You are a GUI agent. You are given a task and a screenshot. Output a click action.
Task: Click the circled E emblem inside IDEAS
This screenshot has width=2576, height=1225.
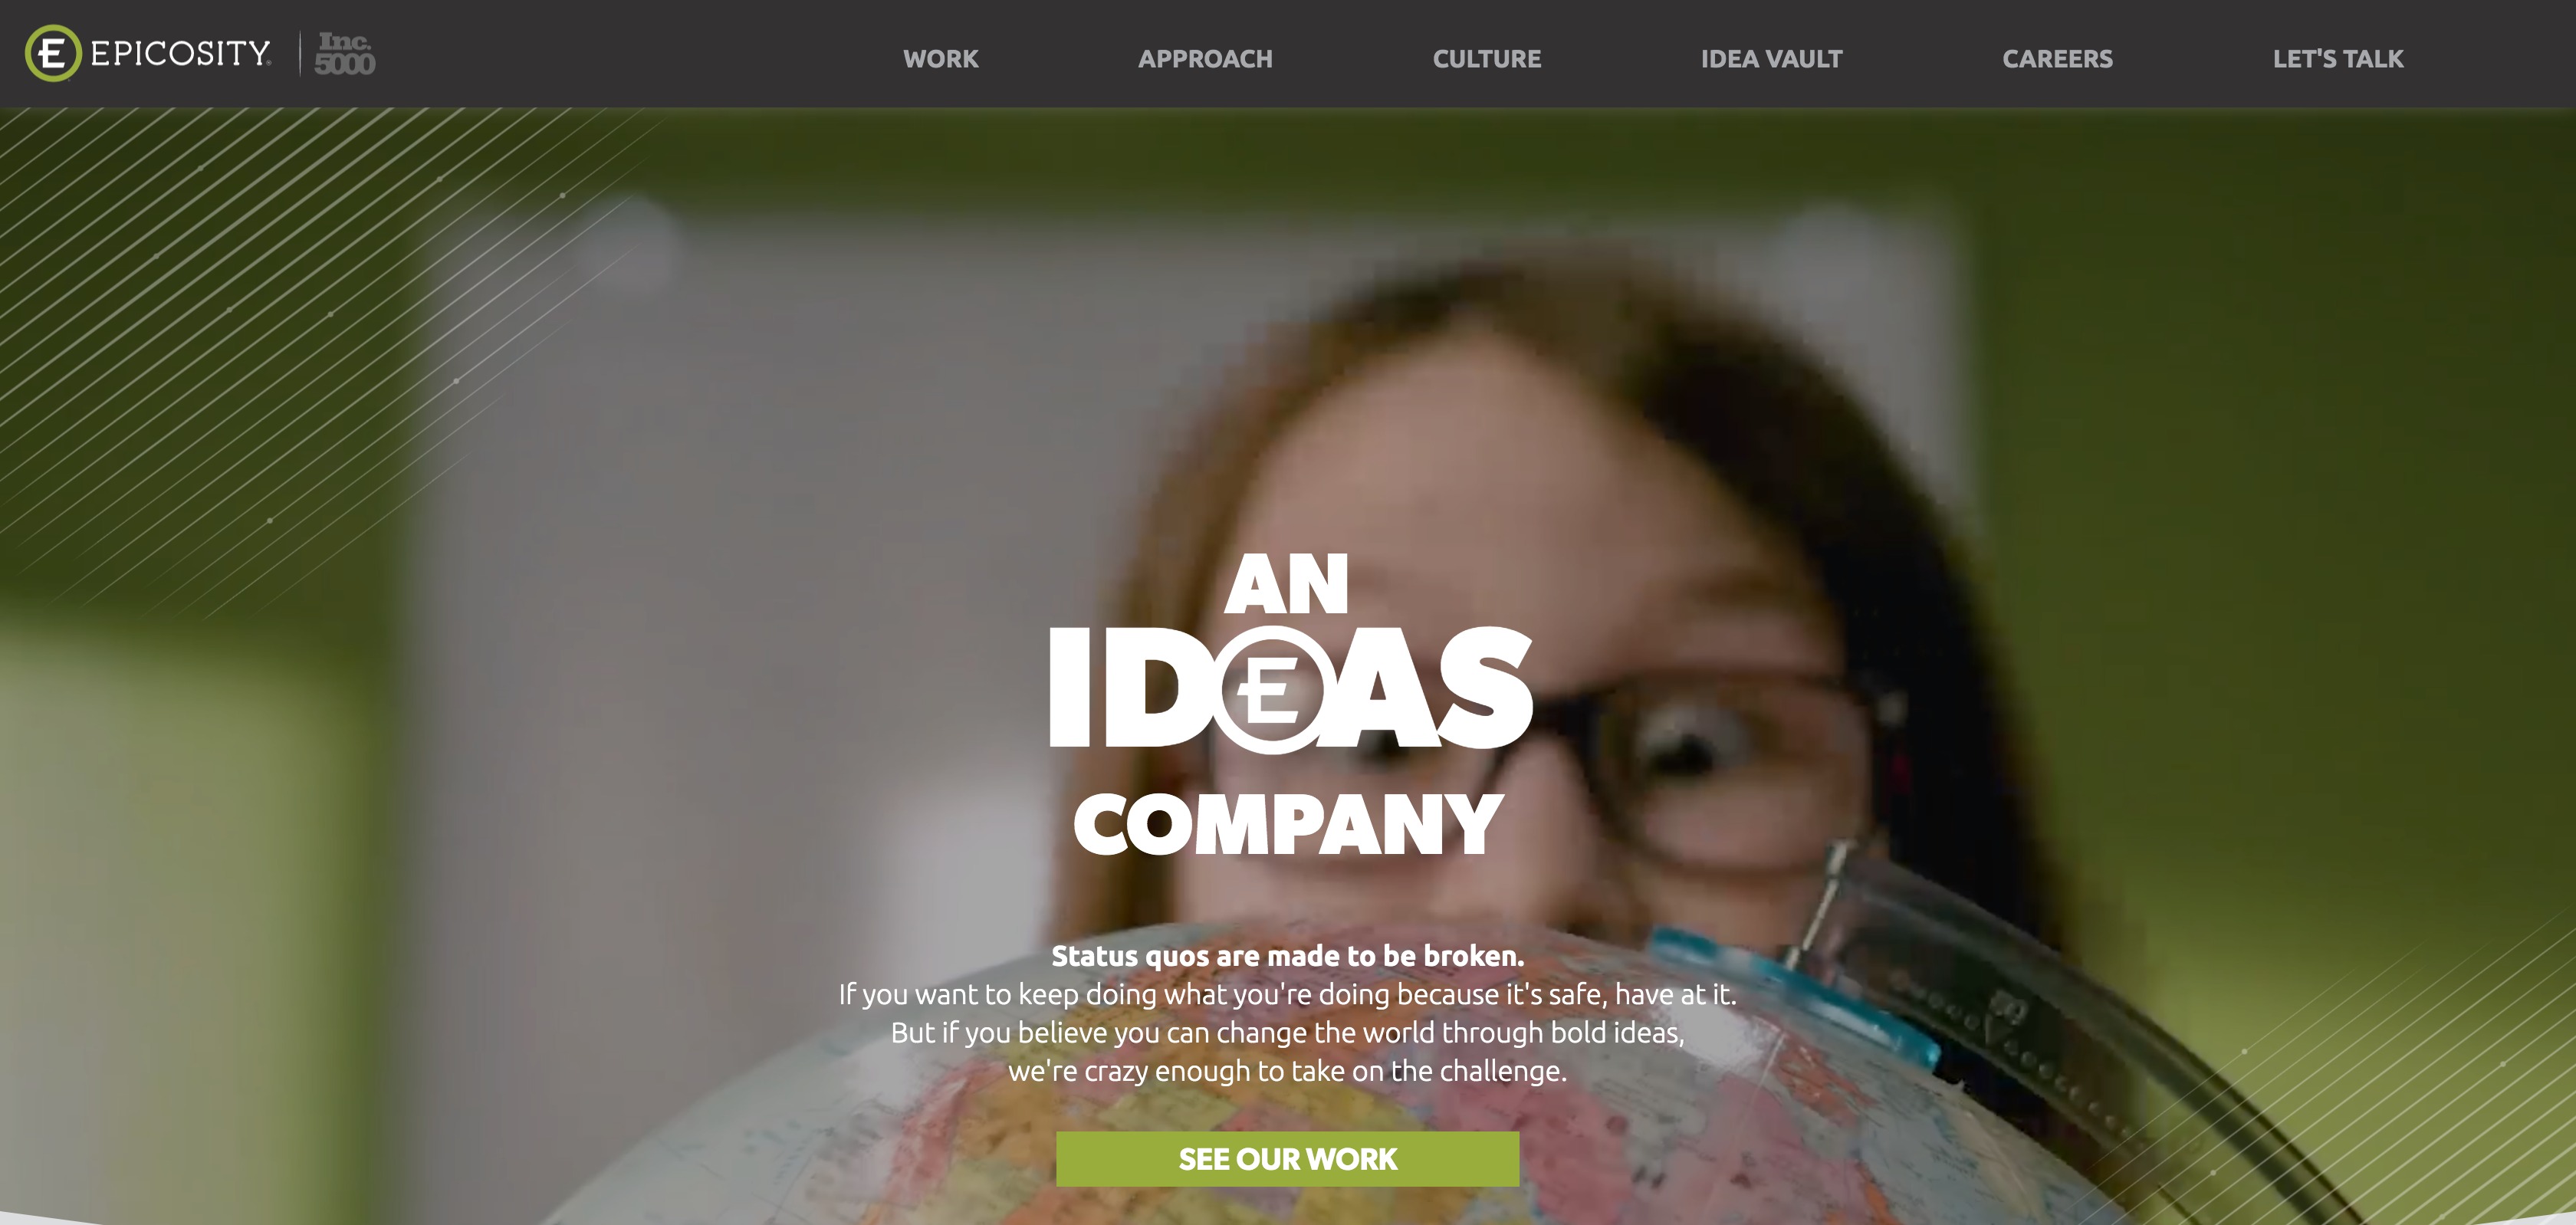click(x=1272, y=689)
